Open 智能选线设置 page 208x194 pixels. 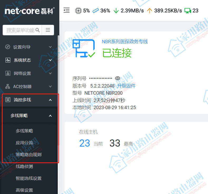[x=29, y=178]
